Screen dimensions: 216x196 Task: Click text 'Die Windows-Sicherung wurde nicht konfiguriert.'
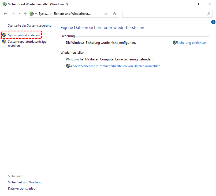(101, 43)
